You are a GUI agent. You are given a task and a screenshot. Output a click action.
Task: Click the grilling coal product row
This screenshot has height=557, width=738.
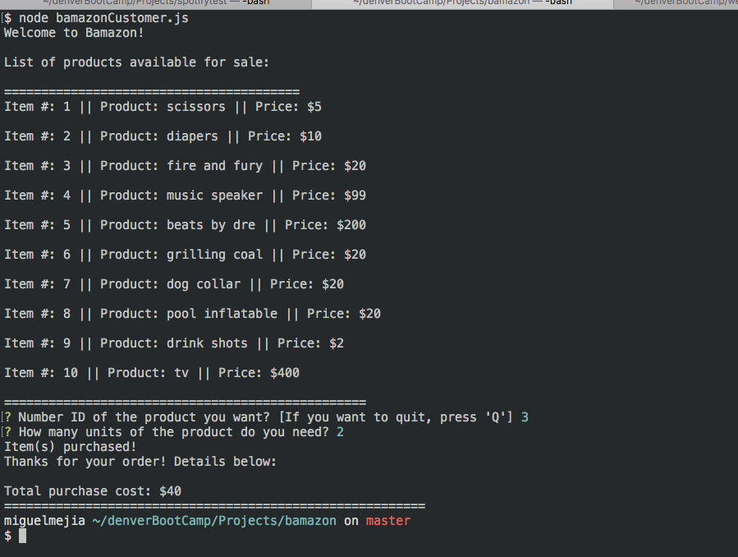pos(185,255)
